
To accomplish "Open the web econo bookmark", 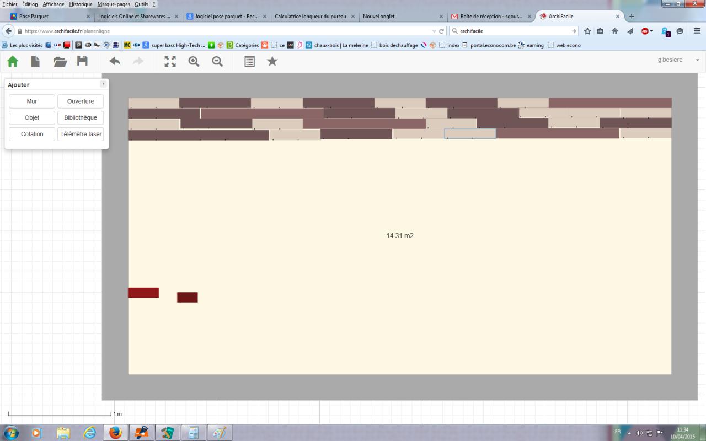I will click(564, 45).
